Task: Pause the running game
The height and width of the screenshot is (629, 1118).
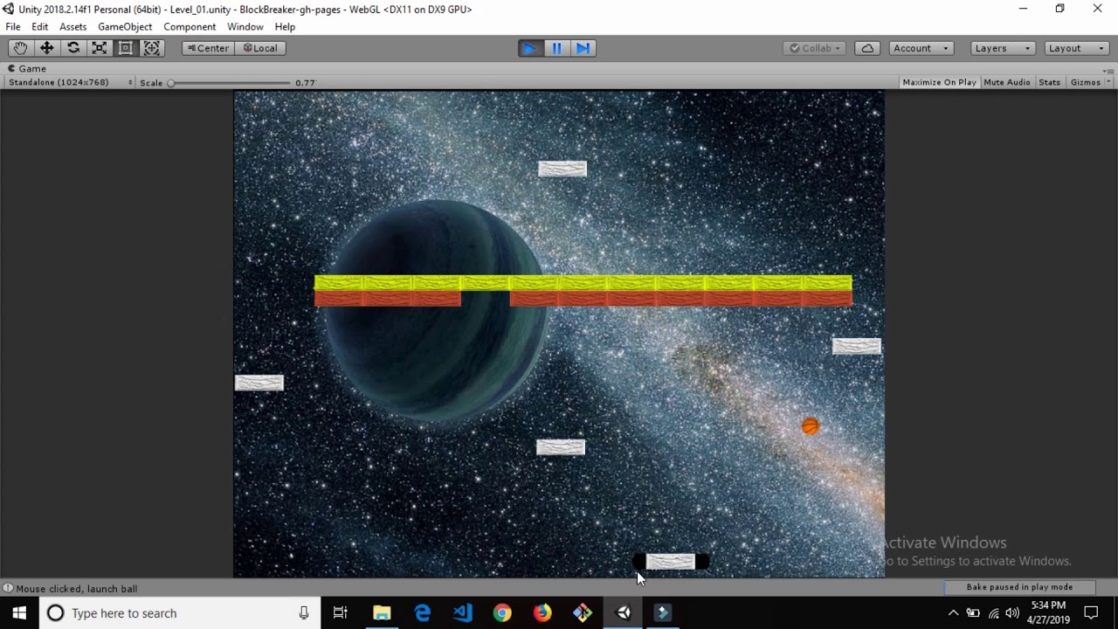Action: pyautogui.click(x=556, y=48)
